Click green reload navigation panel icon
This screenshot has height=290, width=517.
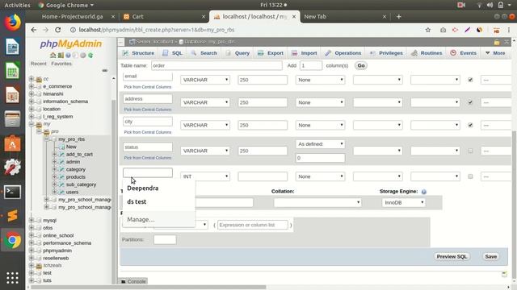coord(90,56)
